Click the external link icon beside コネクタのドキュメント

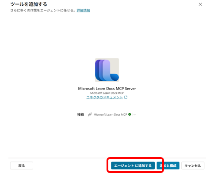(126, 97)
